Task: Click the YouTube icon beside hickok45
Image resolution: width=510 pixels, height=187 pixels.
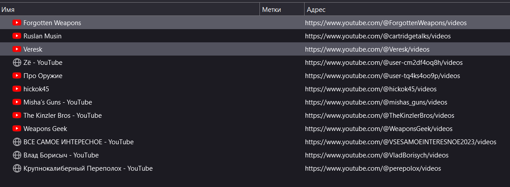Action: pos(17,89)
